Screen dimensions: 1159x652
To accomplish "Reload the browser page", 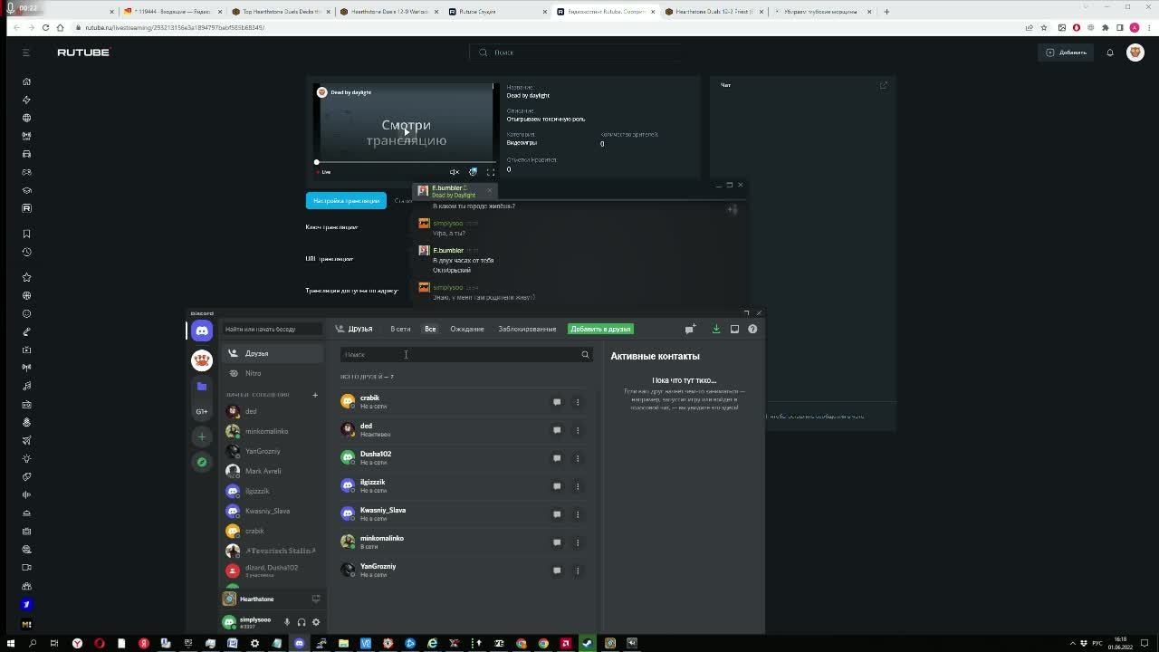I will pos(46,27).
